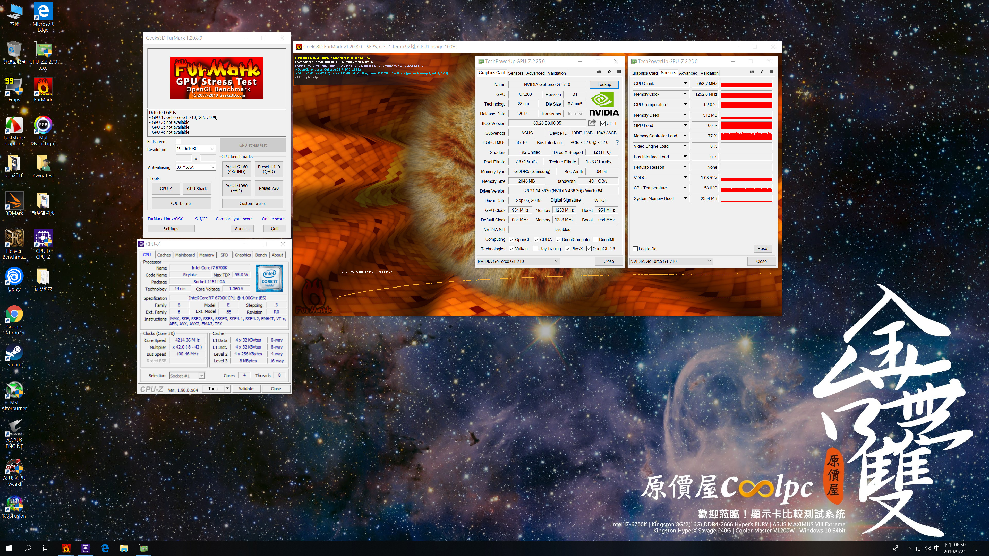Enable the Log to file checkbox
Viewport: 989px width, 556px height.
pyautogui.click(x=635, y=249)
